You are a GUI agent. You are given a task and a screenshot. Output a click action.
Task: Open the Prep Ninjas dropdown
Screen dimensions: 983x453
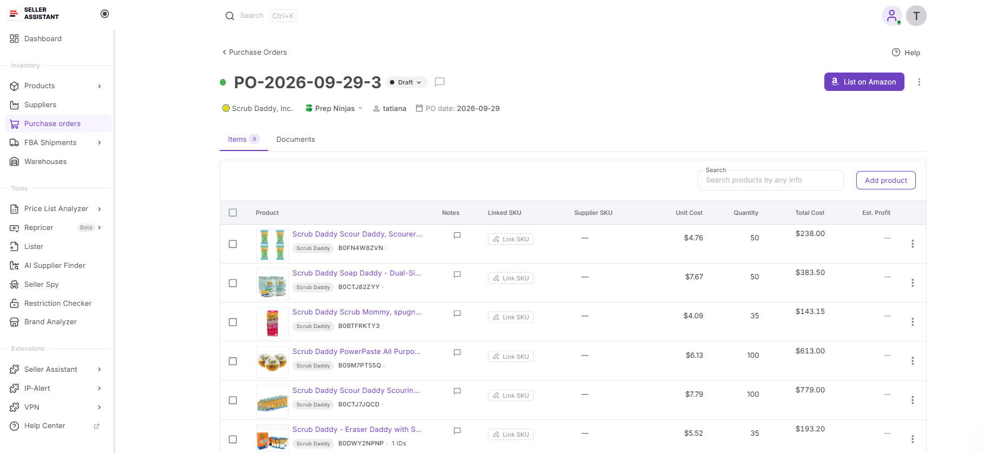pos(334,109)
